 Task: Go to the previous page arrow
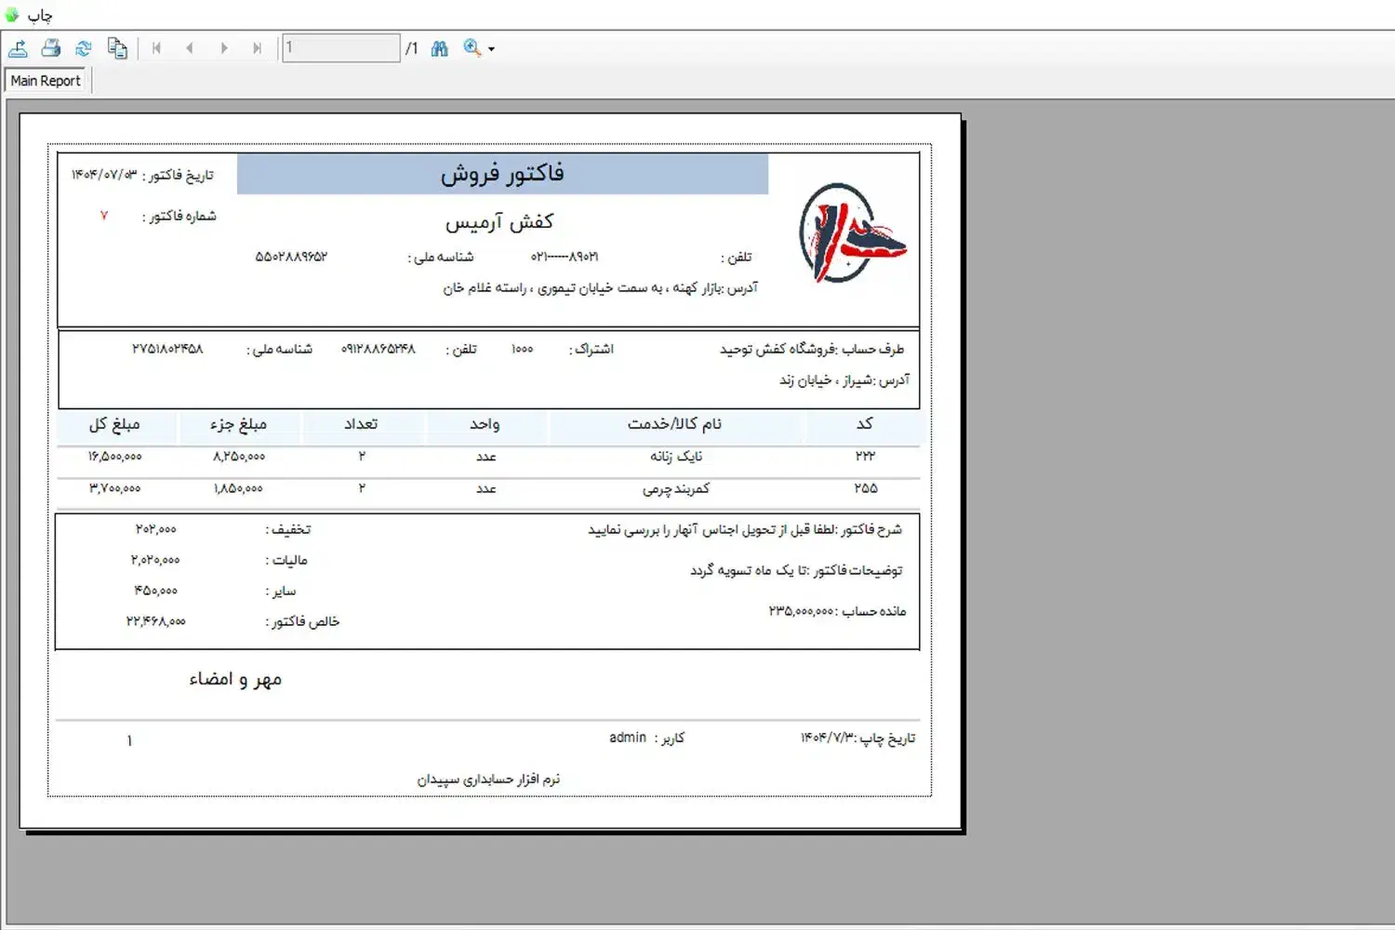tap(190, 48)
